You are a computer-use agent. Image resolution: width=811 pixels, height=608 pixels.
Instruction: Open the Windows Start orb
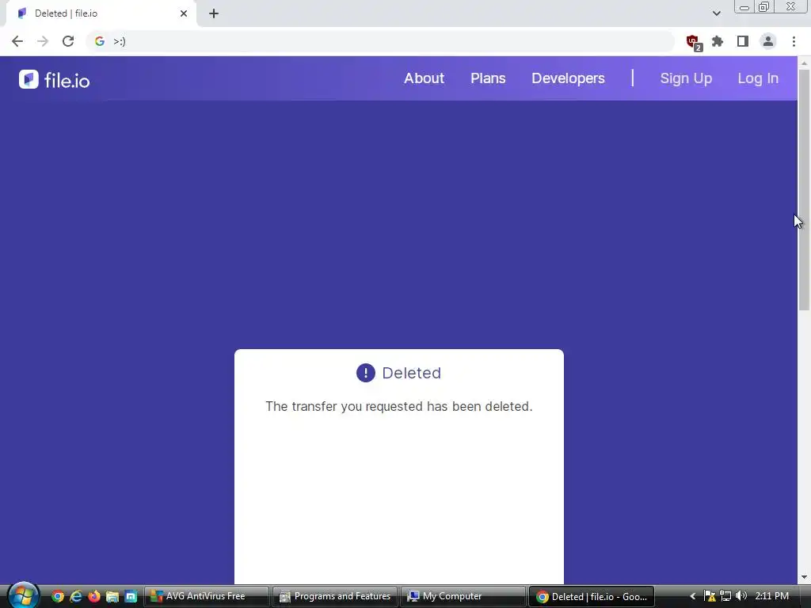(x=23, y=595)
